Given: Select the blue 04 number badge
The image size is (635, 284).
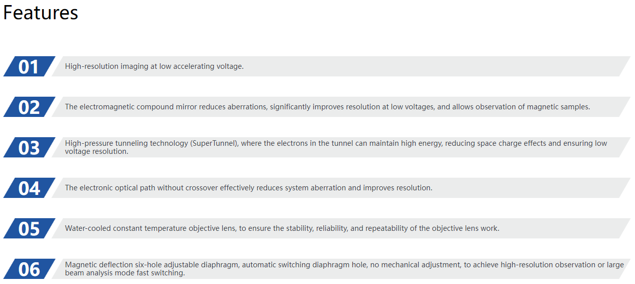Looking at the screenshot, I should pyautogui.click(x=29, y=188).
